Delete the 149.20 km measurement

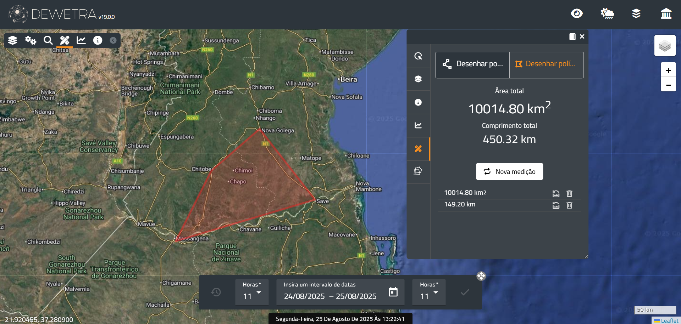click(x=569, y=205)
